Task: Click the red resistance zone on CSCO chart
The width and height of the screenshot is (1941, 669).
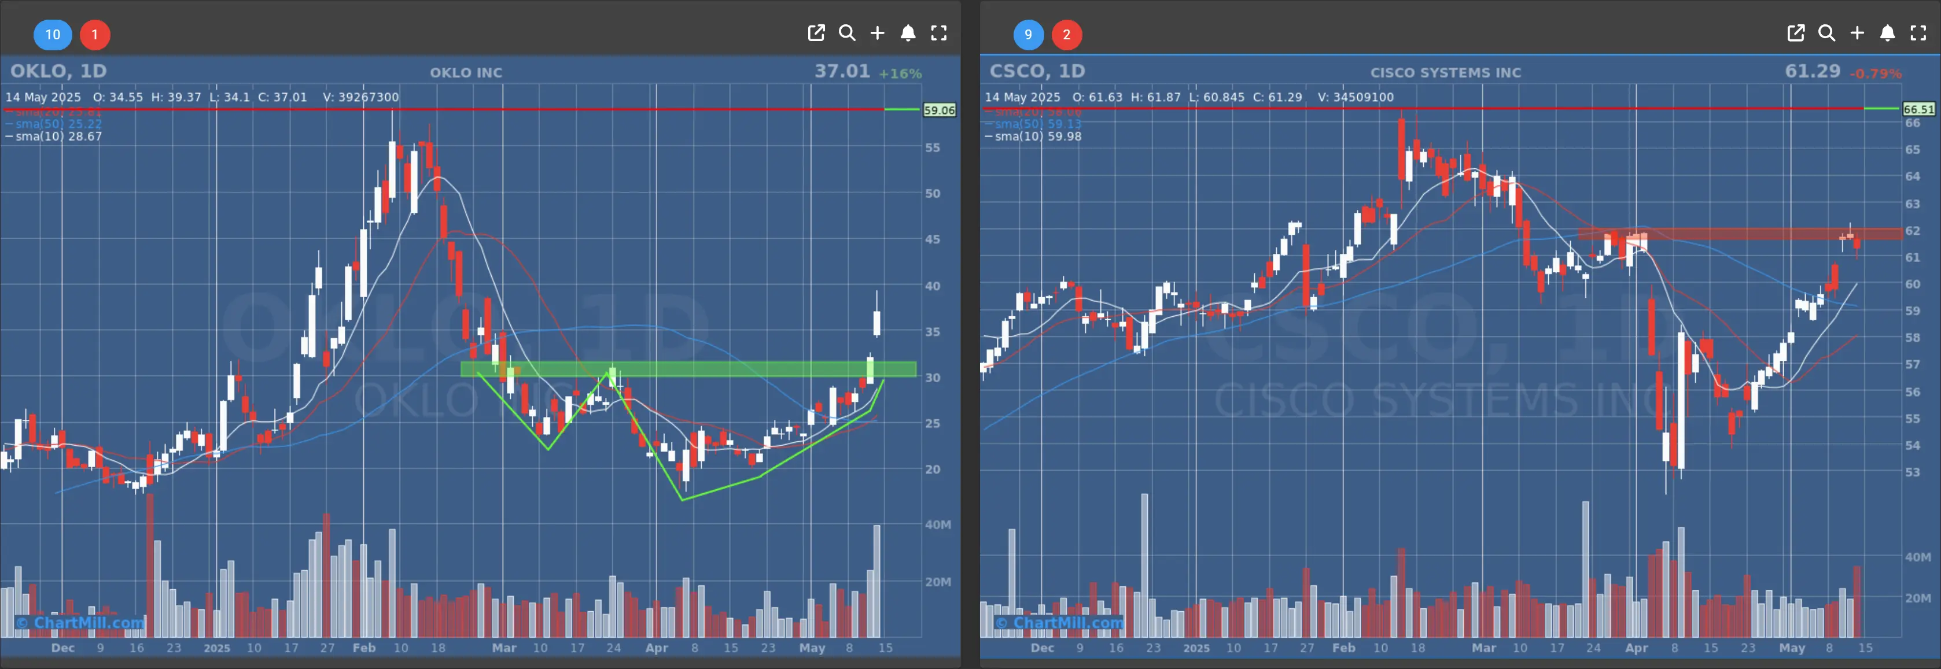Action: coord(1740,234)
